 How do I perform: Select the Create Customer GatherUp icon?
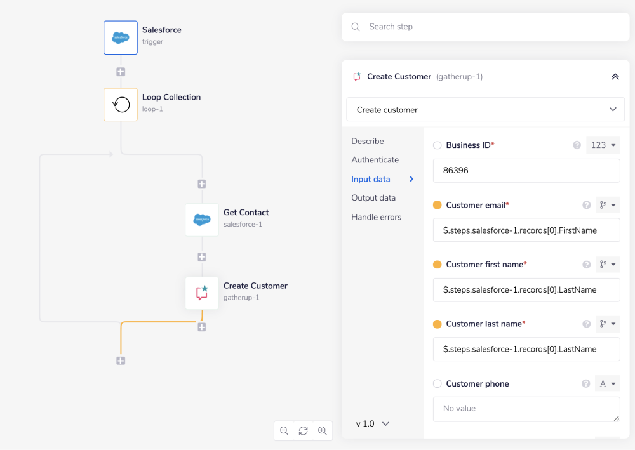[x=201, y=293]
